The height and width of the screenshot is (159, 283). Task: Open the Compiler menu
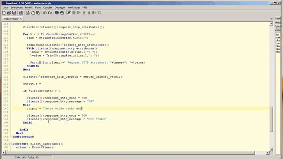click(48, 8)
